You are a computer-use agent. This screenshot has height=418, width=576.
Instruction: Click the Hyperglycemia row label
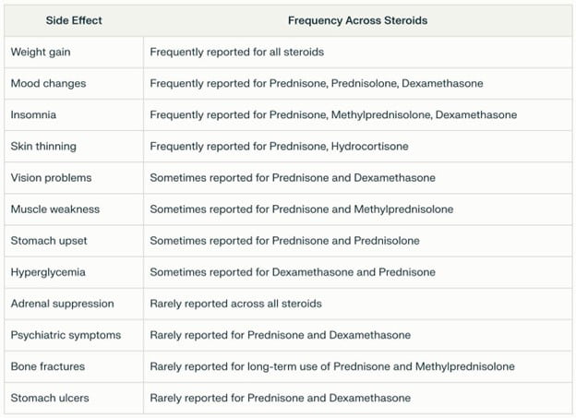point(48,272)
